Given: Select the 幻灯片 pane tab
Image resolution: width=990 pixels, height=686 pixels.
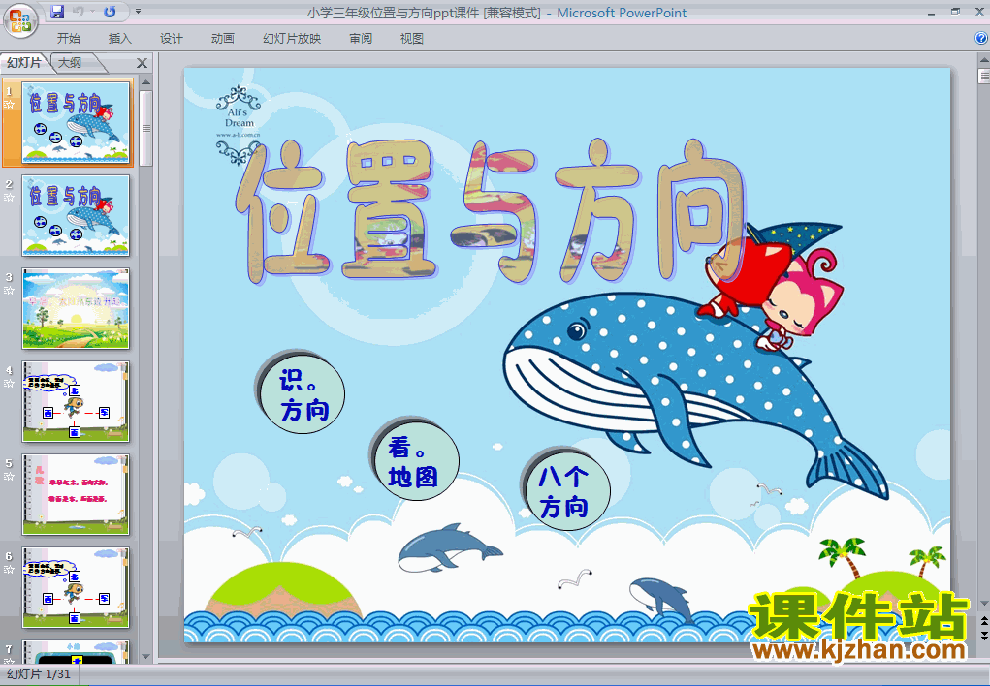Looking at the screenshot, I should pos(24,62).
